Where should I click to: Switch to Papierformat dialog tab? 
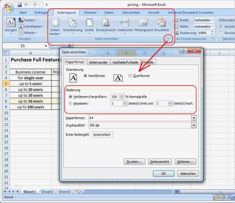[75, 62]
